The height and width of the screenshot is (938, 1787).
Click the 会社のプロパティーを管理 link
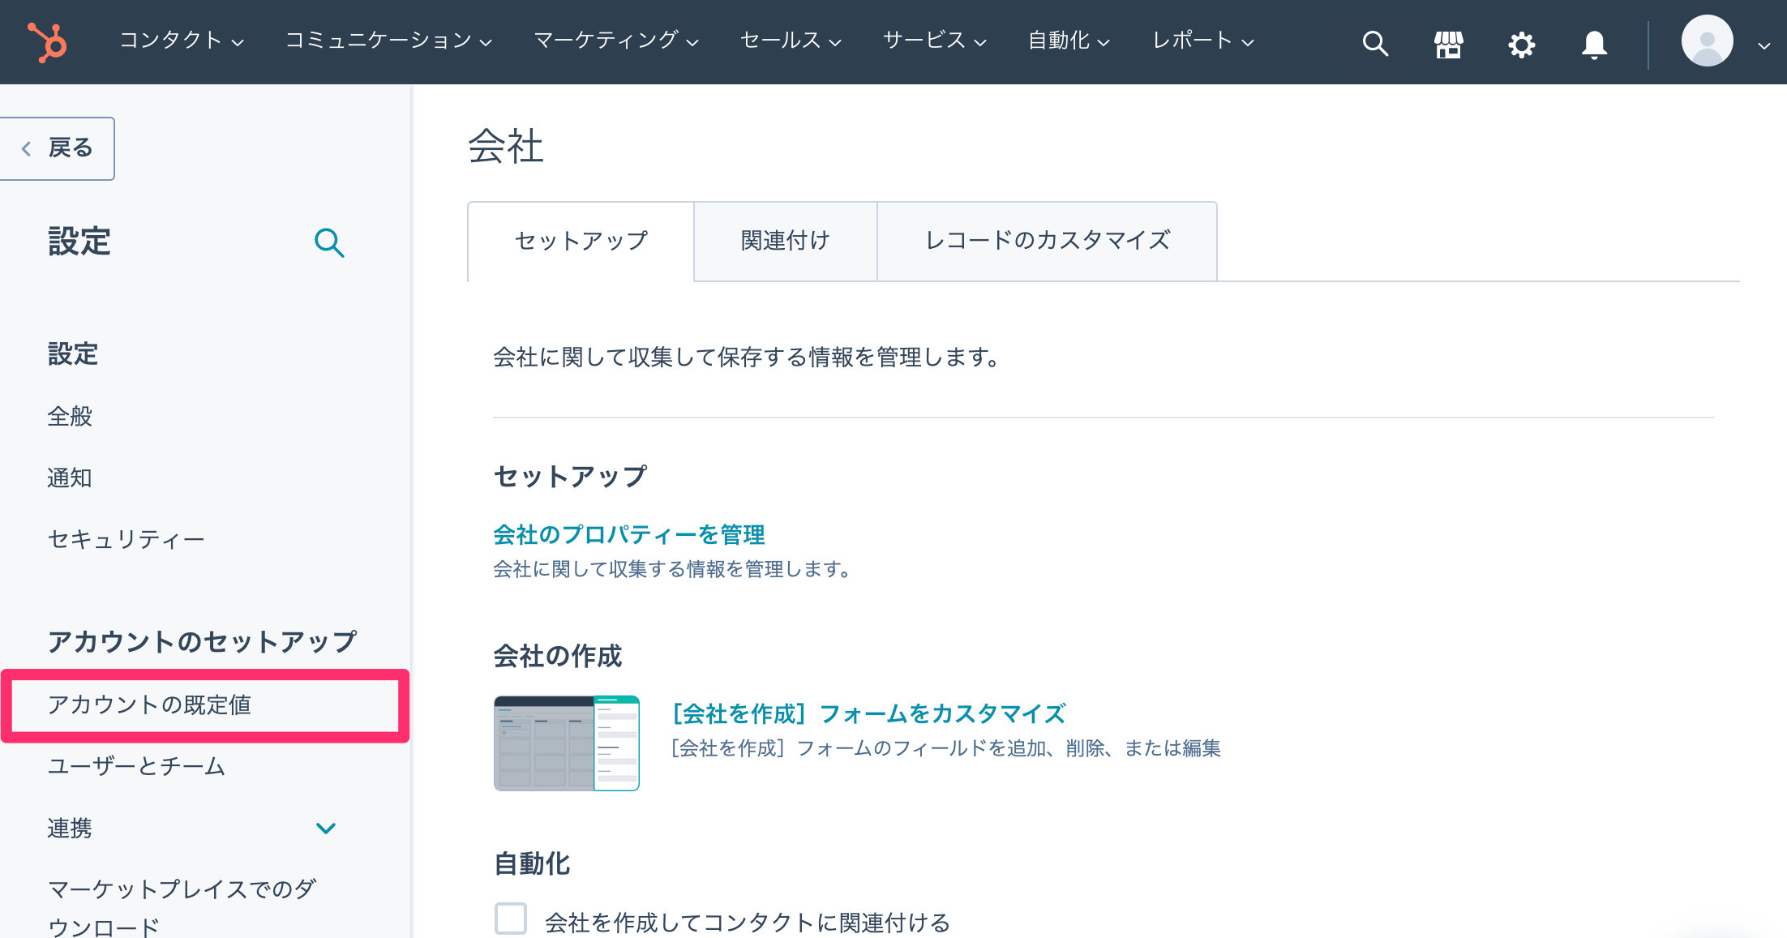coord(629,534)
